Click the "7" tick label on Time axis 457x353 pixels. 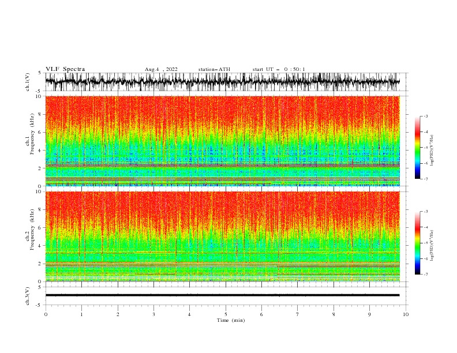click(298, 314)
